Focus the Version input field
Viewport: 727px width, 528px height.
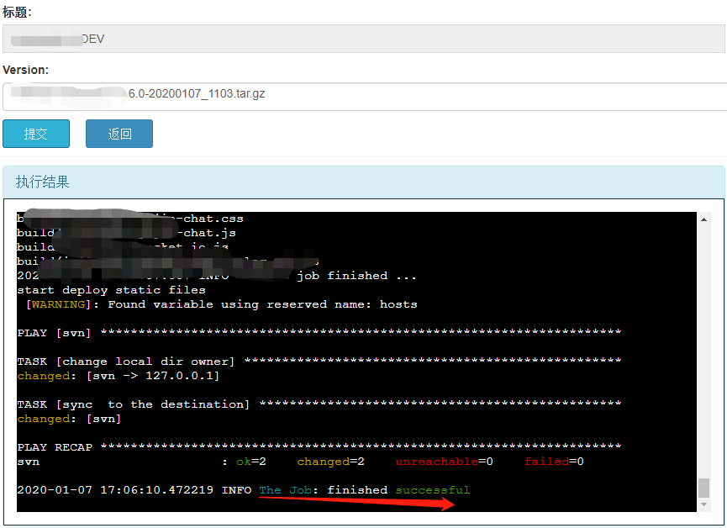pyautogui.click(x=365, y=97)
